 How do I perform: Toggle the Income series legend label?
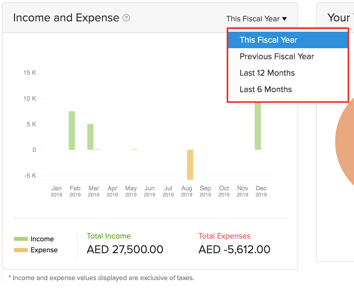[42, 239]
